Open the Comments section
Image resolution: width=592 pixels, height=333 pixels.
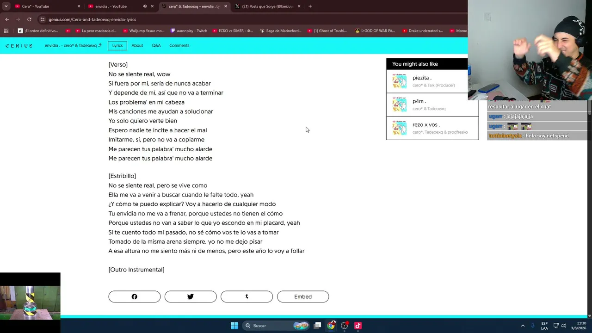tap(179, 45)
